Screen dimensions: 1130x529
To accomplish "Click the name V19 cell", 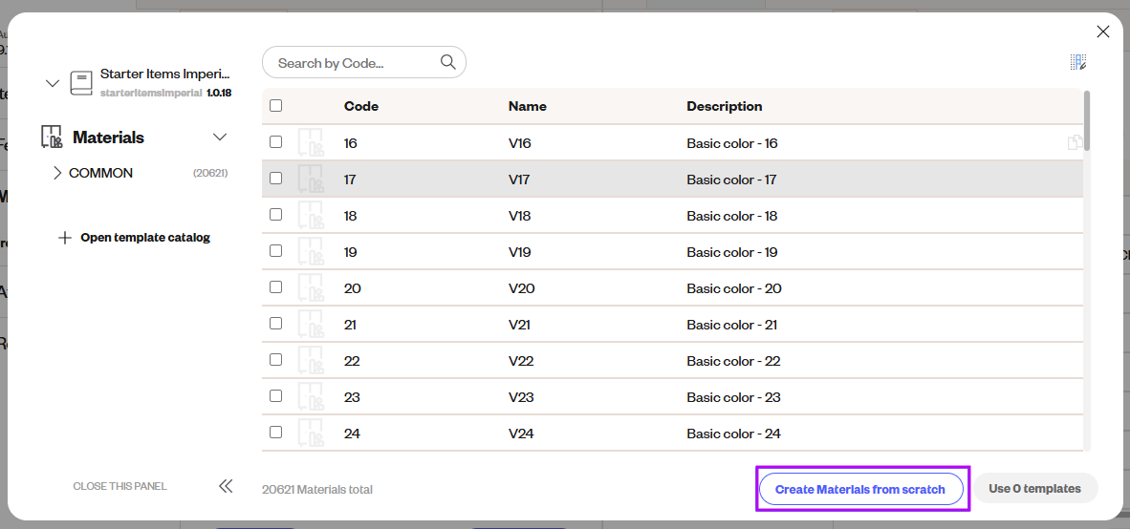I will 520,251.
